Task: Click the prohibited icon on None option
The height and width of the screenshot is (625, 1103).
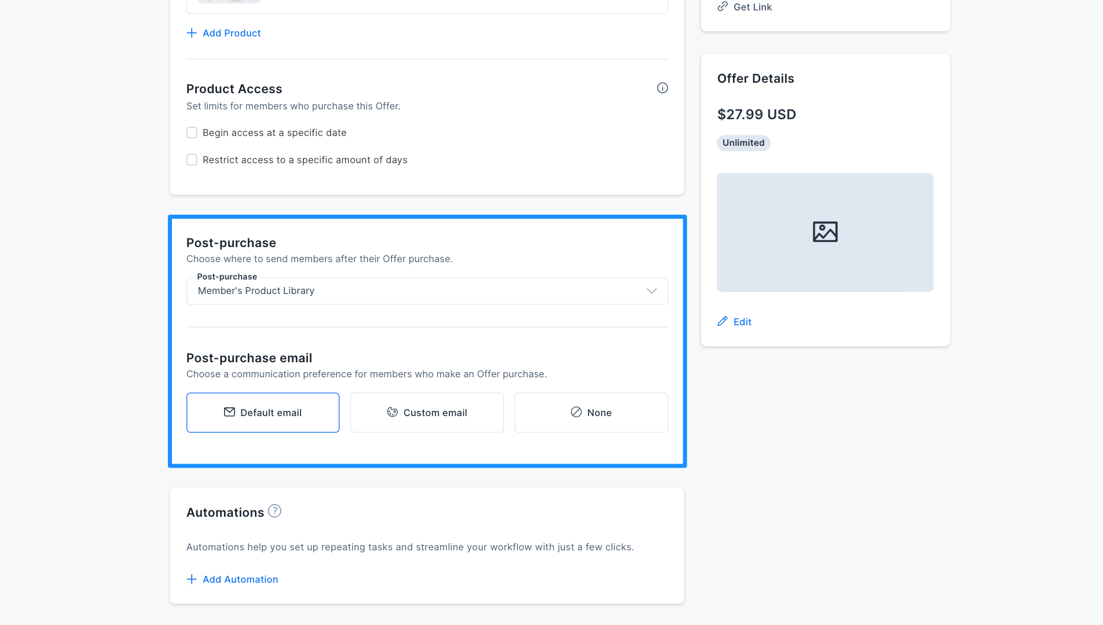Action: click(576, 412)
